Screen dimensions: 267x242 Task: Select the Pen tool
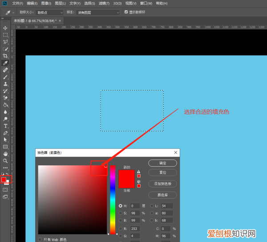point(5,133)
